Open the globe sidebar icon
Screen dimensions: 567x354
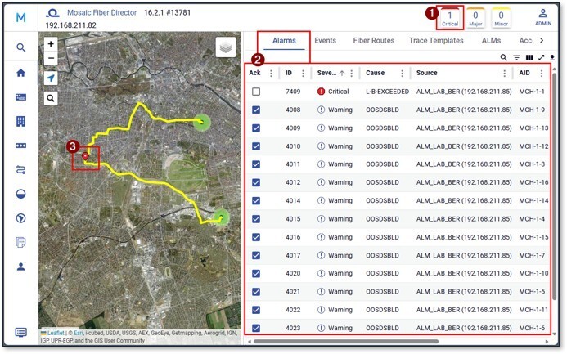(x=21, y=218)
